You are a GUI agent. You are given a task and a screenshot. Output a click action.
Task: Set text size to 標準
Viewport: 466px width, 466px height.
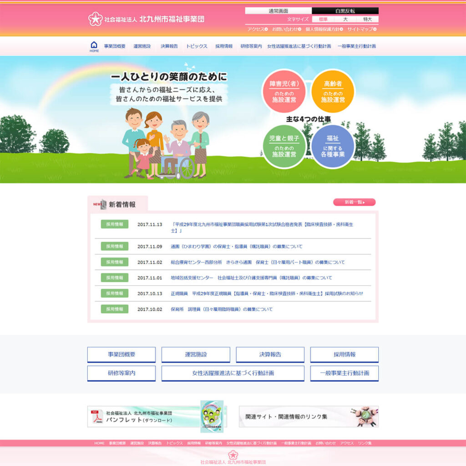[323, 19]
